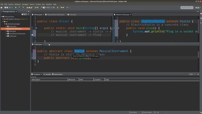This screenshot has height=114, width=202.
Task: Open the Run menu
Action: point(44,4)
